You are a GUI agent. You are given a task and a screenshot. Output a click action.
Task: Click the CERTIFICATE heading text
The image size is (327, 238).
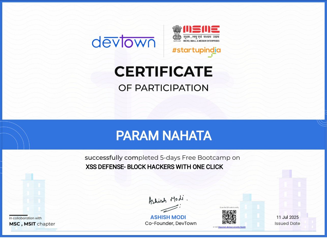pos(163,71)
